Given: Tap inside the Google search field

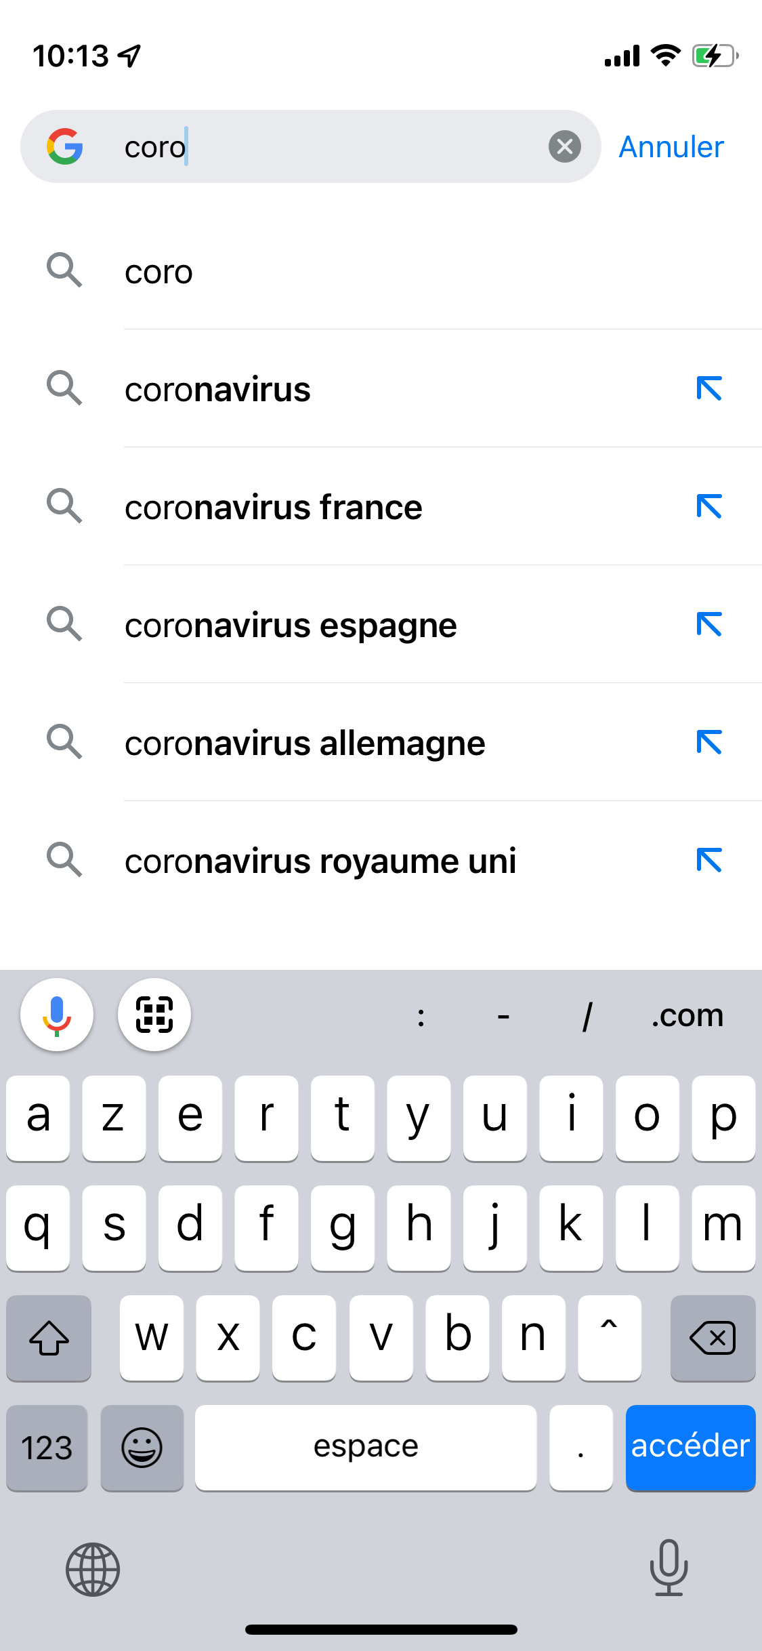Looking at the screenshot, I should tap(311, 146).
